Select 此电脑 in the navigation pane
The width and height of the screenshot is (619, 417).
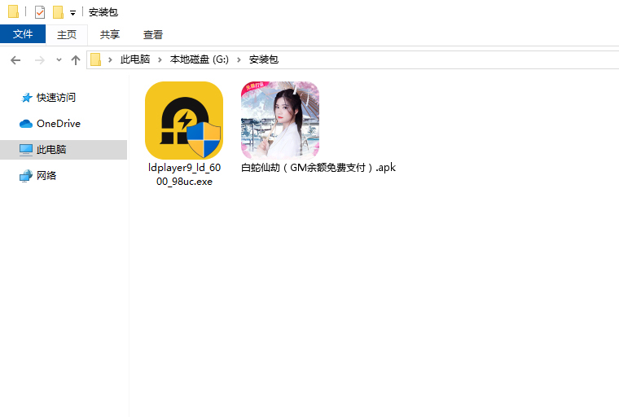[51, 150]
